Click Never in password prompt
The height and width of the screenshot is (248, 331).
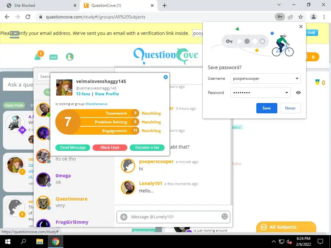pyautogui.click(x=290, y=108)
